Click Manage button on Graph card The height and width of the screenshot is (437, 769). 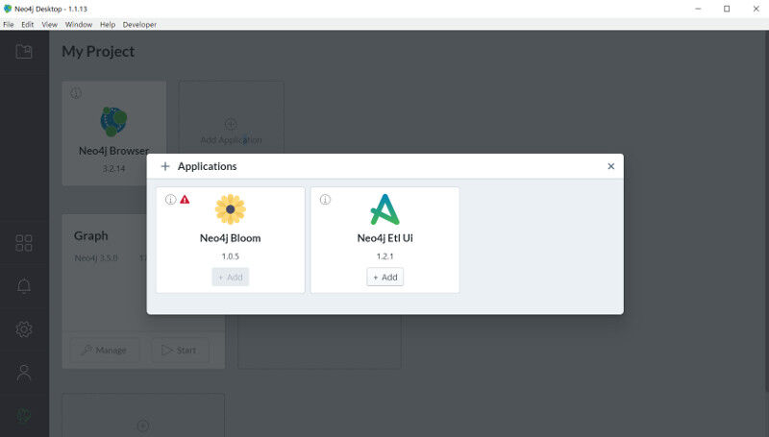[x=105, y=350]
